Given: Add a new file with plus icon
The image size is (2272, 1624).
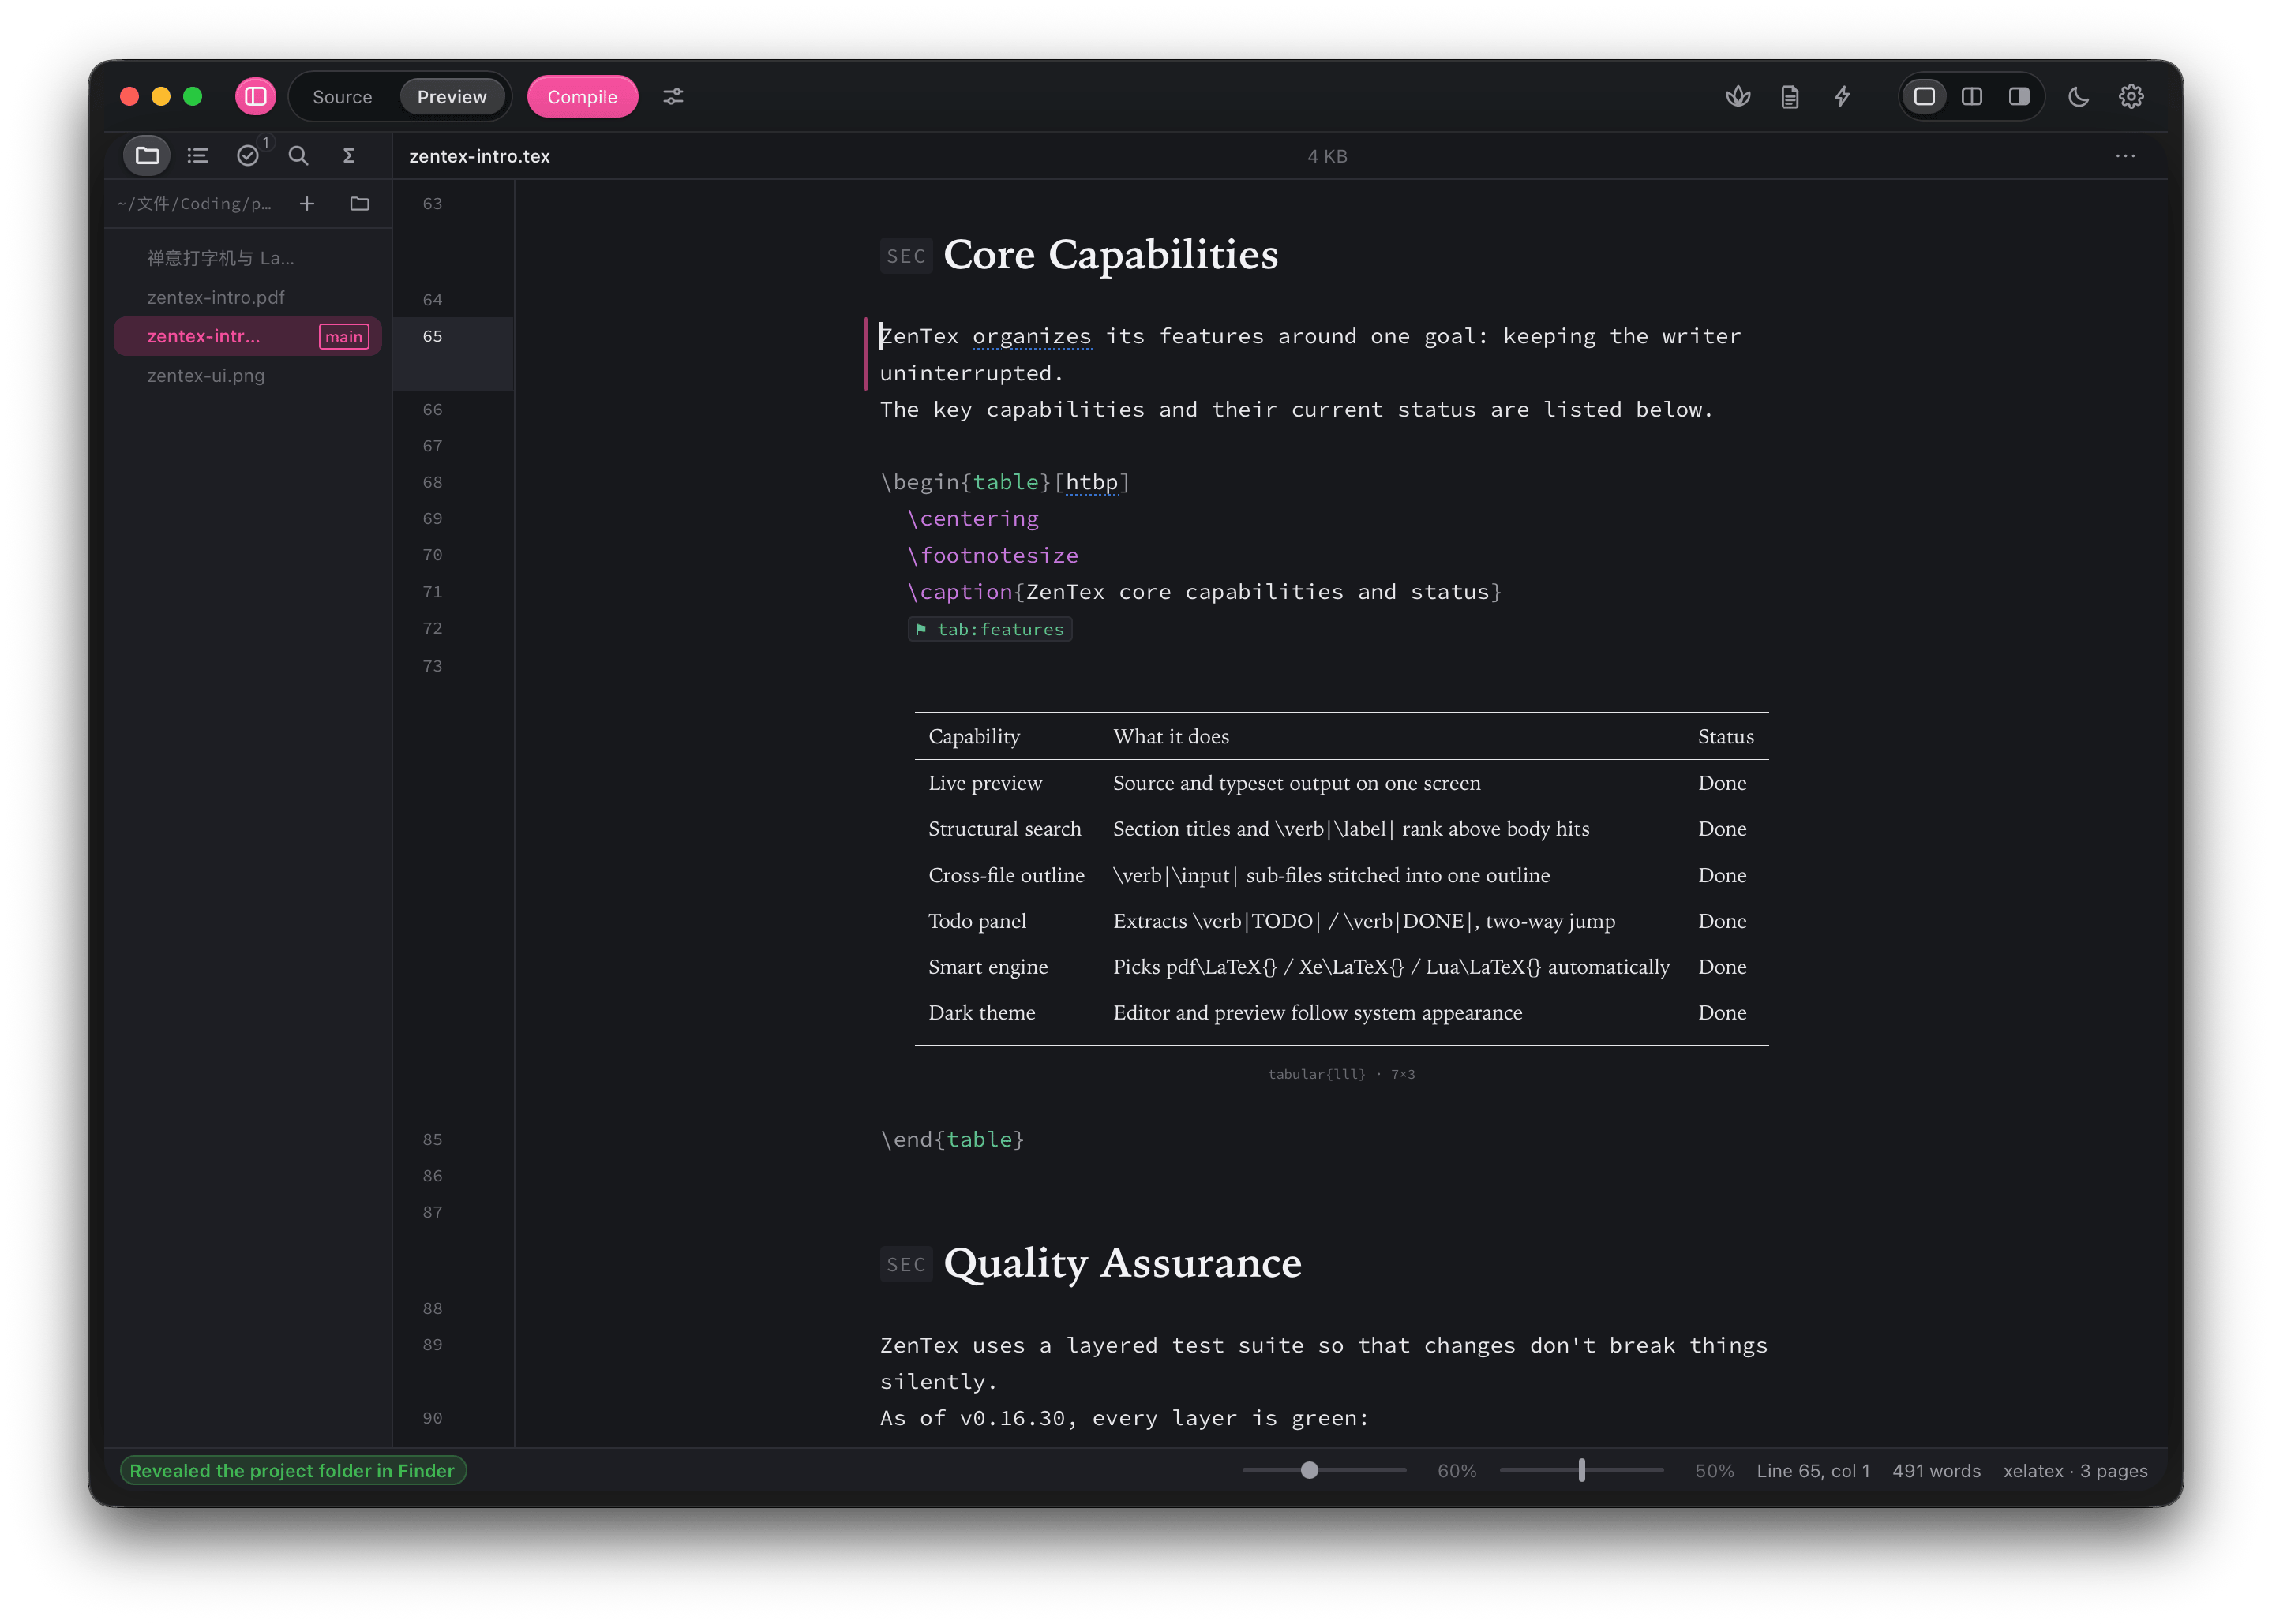Looking at the screenshot, I should [307, 204].
